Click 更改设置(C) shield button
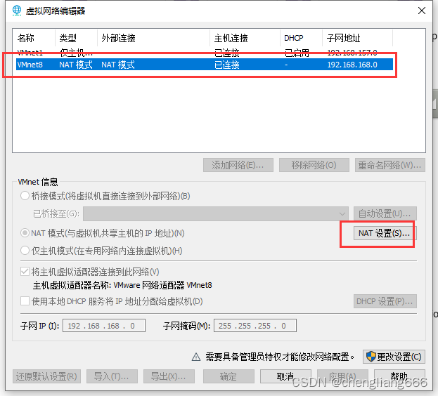Screen dimensions: 438x396 pos(394,357)
